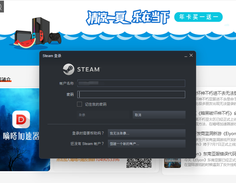Viewport: 236px width, 183px height.
Task: Close the Steam 登录 dialog
Action: (191, 55)
